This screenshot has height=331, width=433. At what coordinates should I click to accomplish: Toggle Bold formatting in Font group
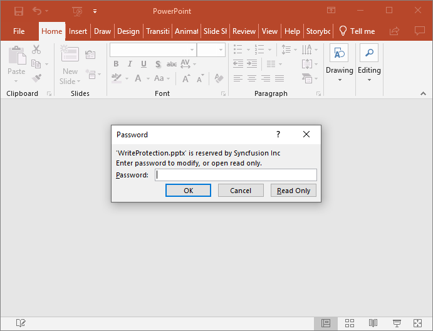tap(116, 64)
